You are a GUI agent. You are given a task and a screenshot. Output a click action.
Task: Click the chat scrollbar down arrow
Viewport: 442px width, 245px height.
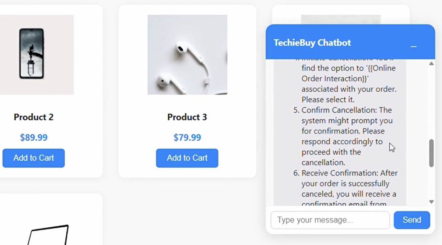click(431, 202)
